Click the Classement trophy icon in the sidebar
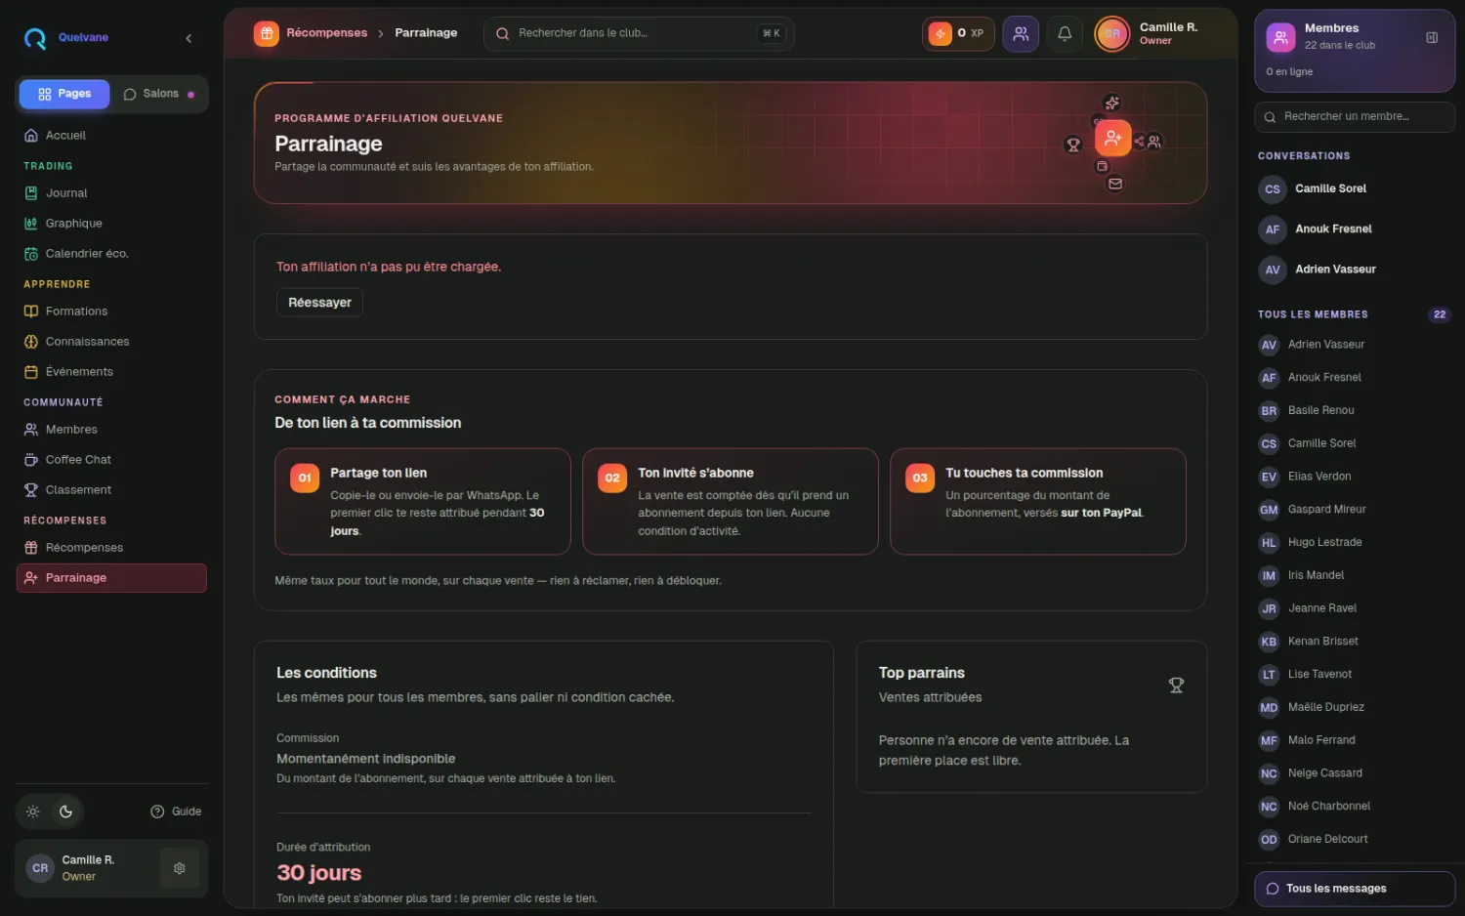1465x916 pixels. pyautogui.click(x=31, y=490)
